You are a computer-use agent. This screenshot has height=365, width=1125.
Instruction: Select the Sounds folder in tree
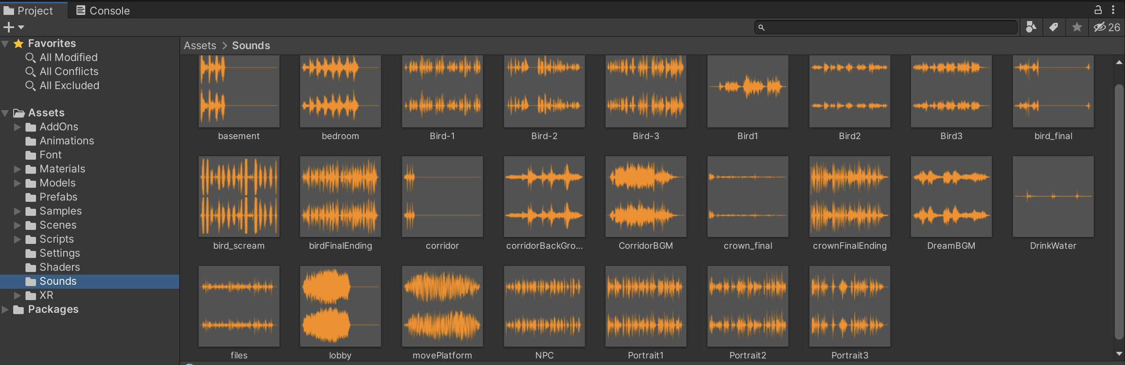tap(90, 281)
